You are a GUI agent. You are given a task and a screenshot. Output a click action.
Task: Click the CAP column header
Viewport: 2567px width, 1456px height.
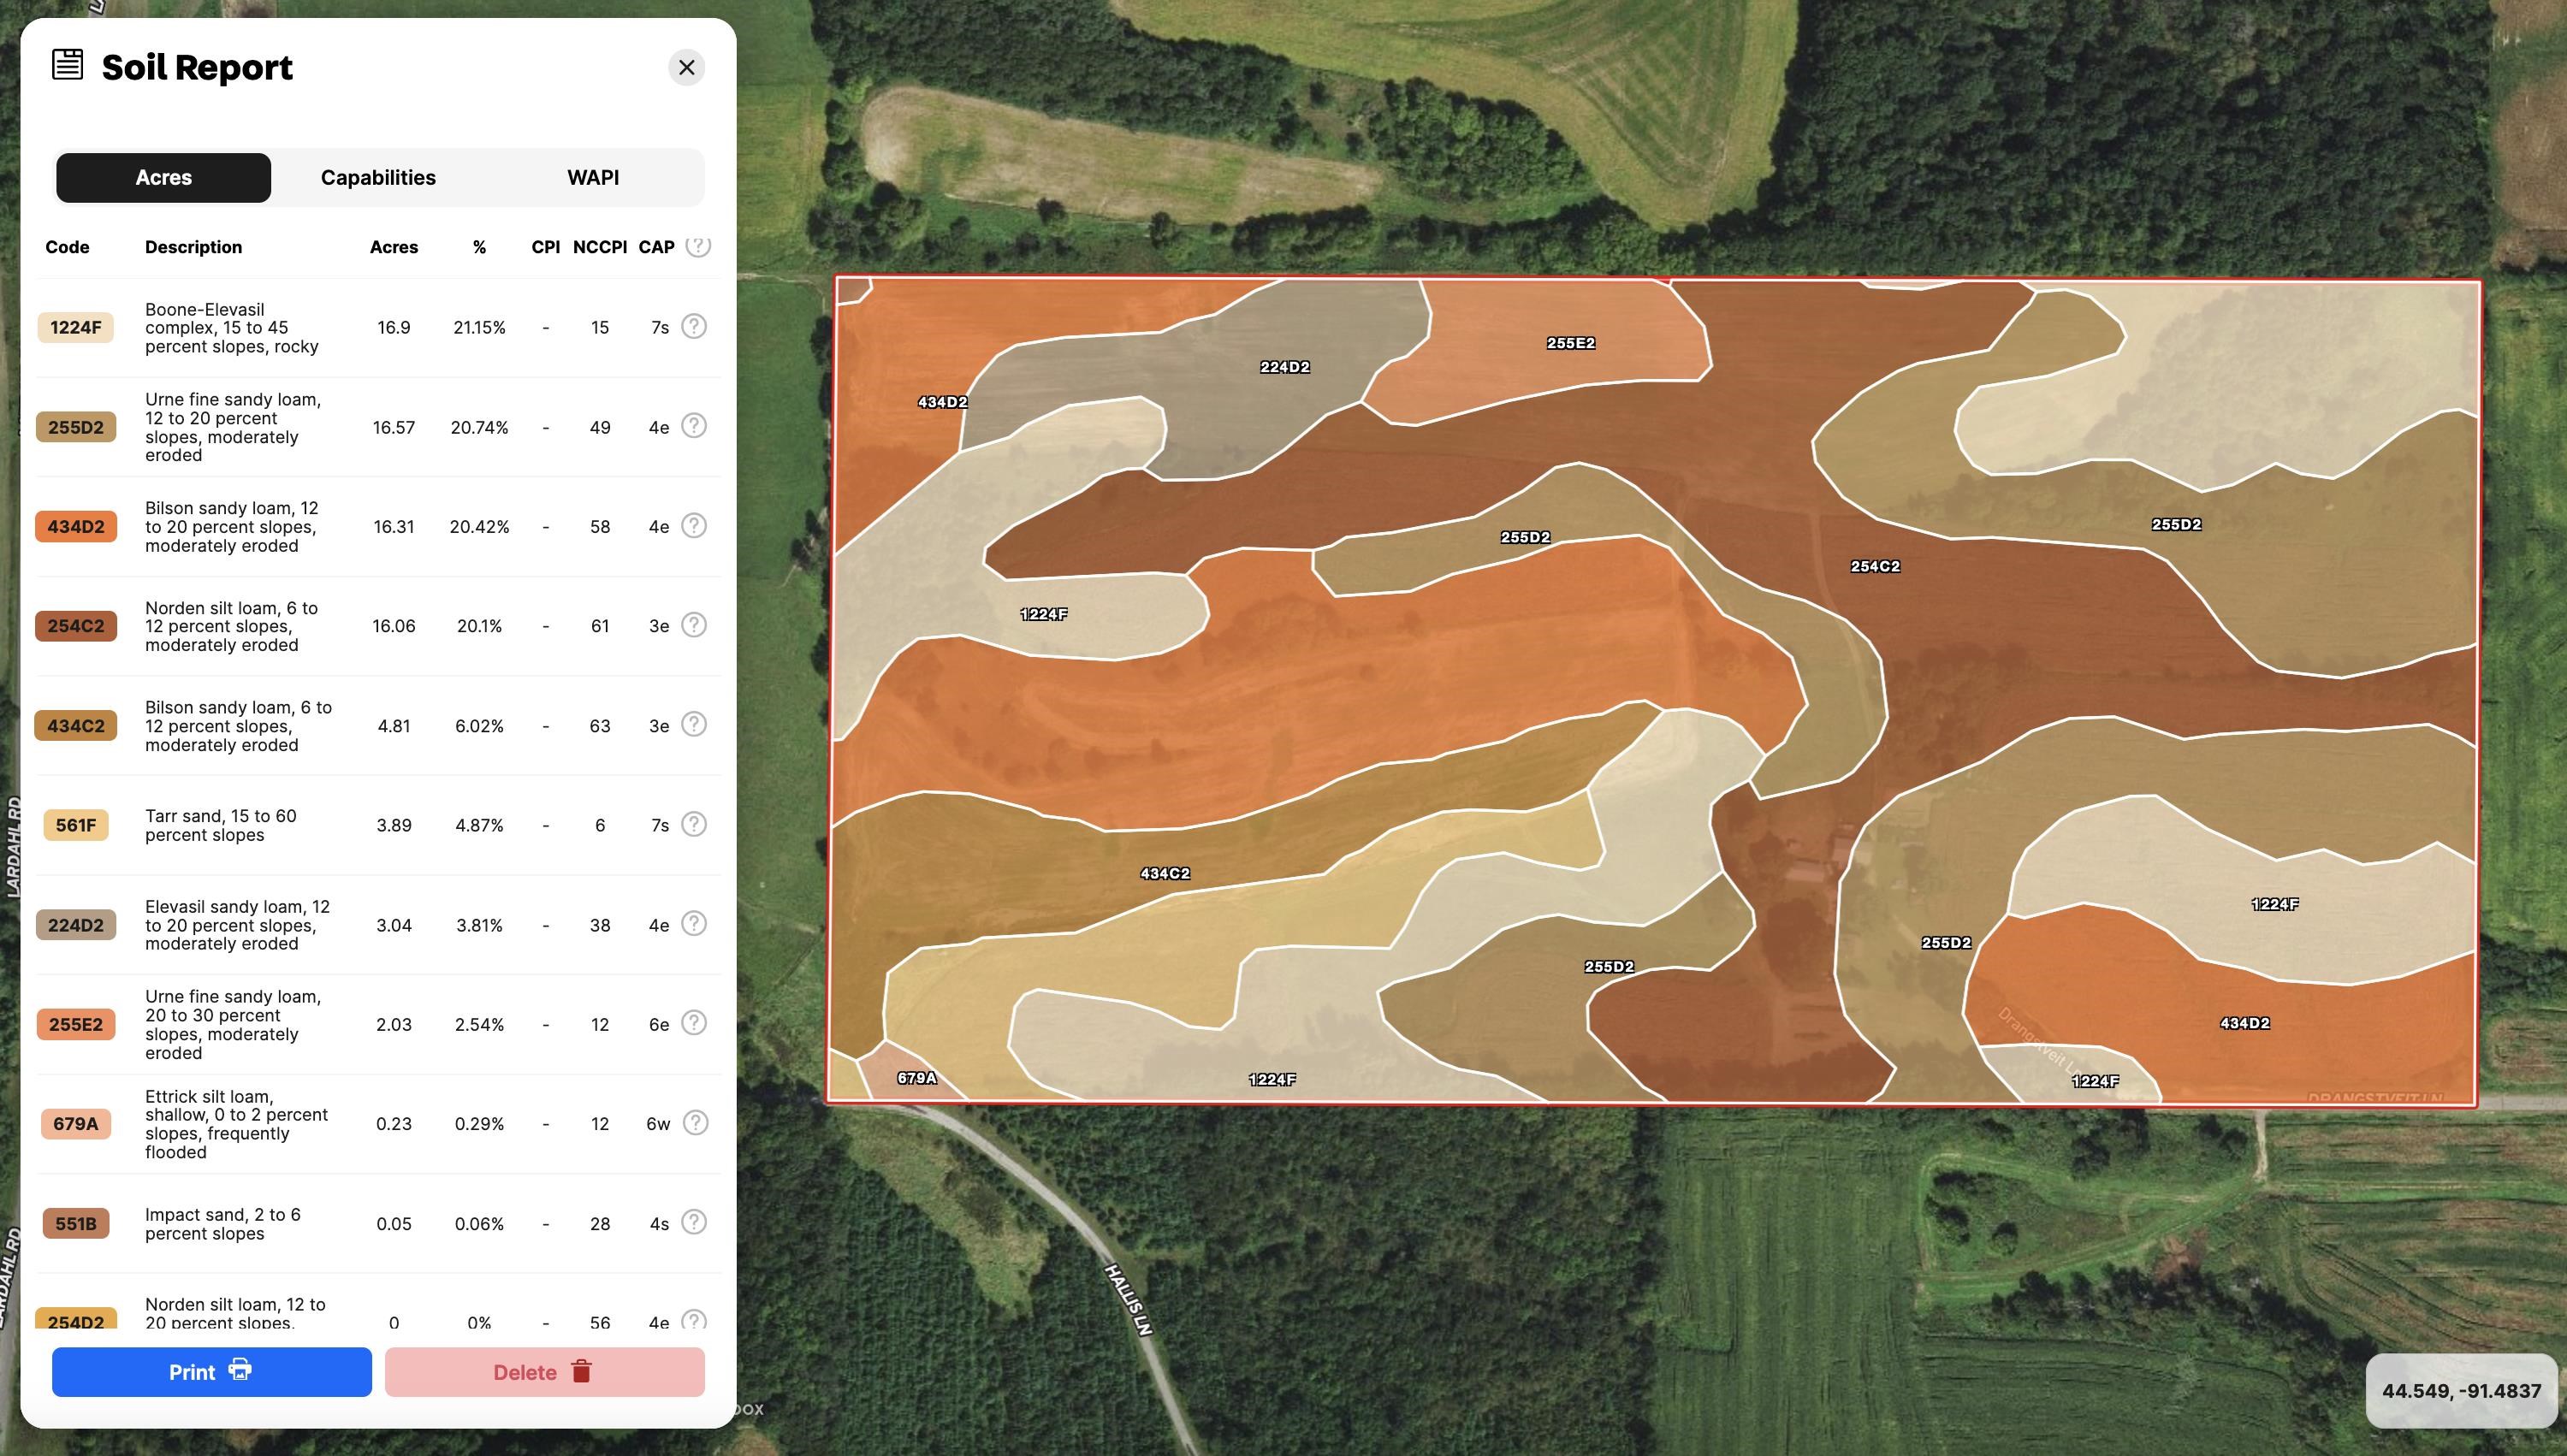657,247
